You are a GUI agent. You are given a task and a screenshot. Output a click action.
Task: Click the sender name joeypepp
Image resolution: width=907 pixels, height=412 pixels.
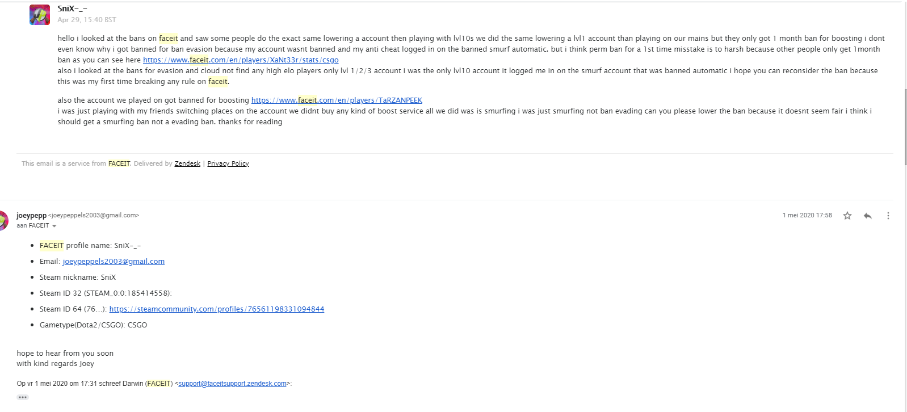(x=32, y=216)
